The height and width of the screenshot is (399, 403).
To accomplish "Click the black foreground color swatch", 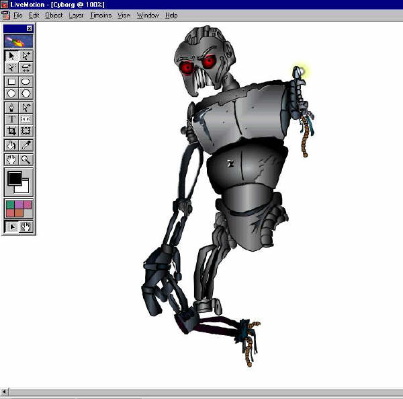I will (14, 179).
